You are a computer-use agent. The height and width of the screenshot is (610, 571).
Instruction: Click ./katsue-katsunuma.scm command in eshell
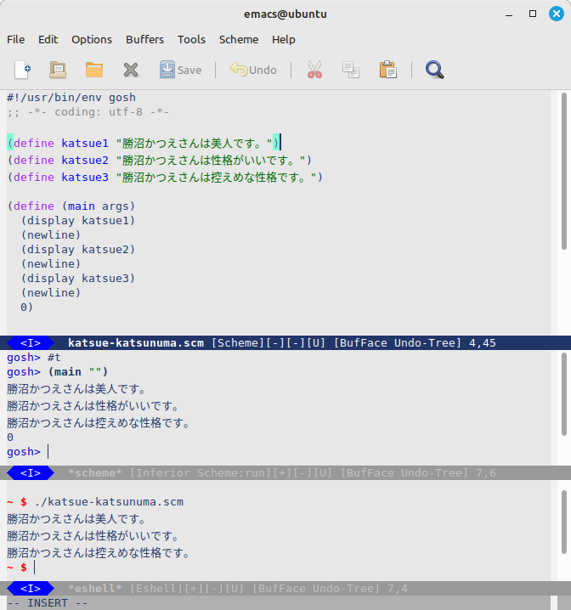[x=109, y=502]
